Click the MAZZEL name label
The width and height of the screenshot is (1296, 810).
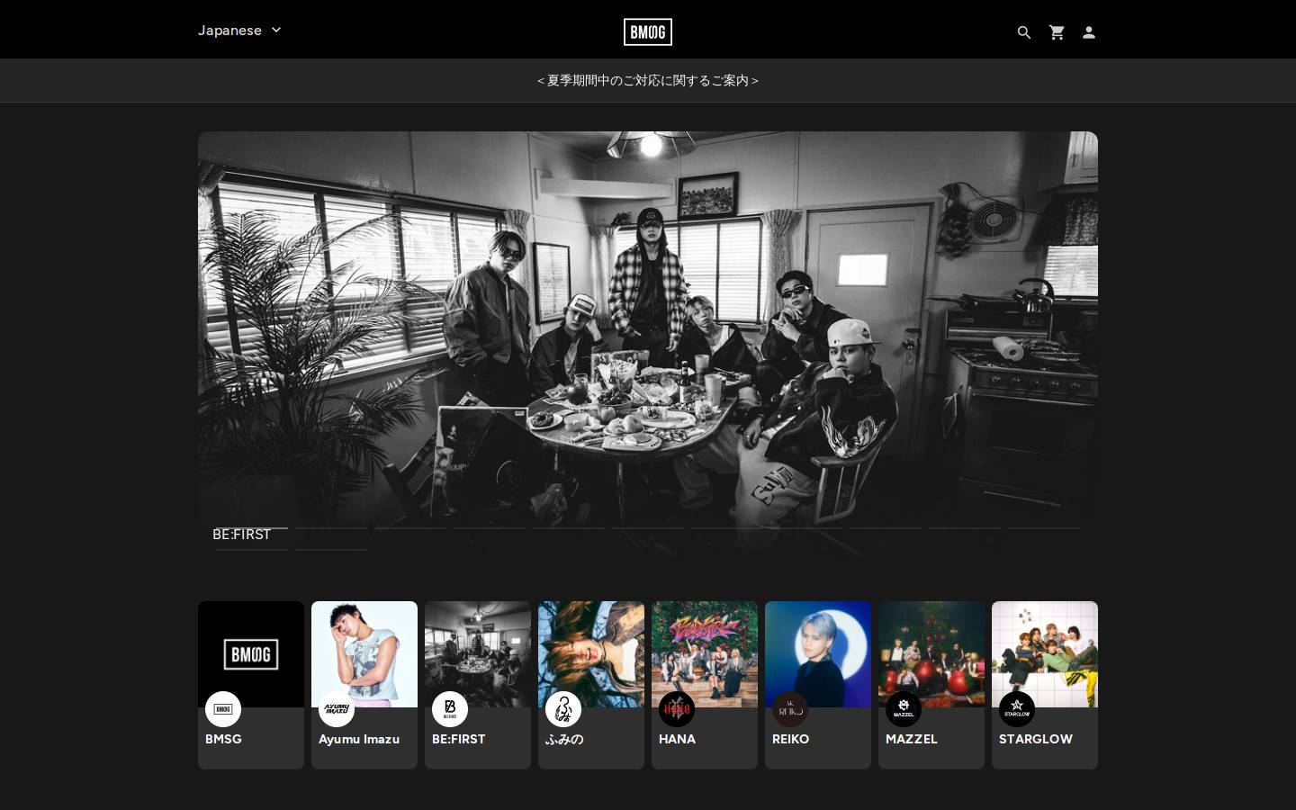911,739
